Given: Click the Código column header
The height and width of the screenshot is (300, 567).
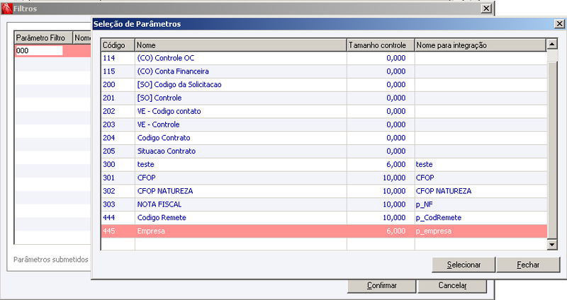Looking at the screenshot, I should click(x=118, y=45).
